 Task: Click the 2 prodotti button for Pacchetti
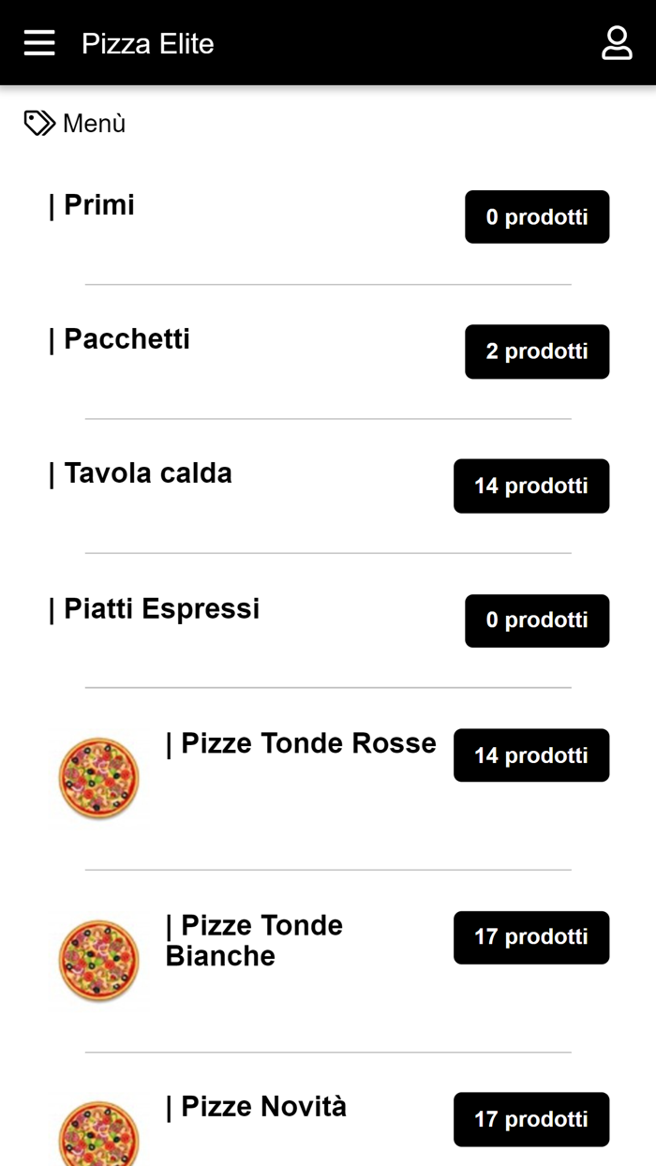point(536,351)
